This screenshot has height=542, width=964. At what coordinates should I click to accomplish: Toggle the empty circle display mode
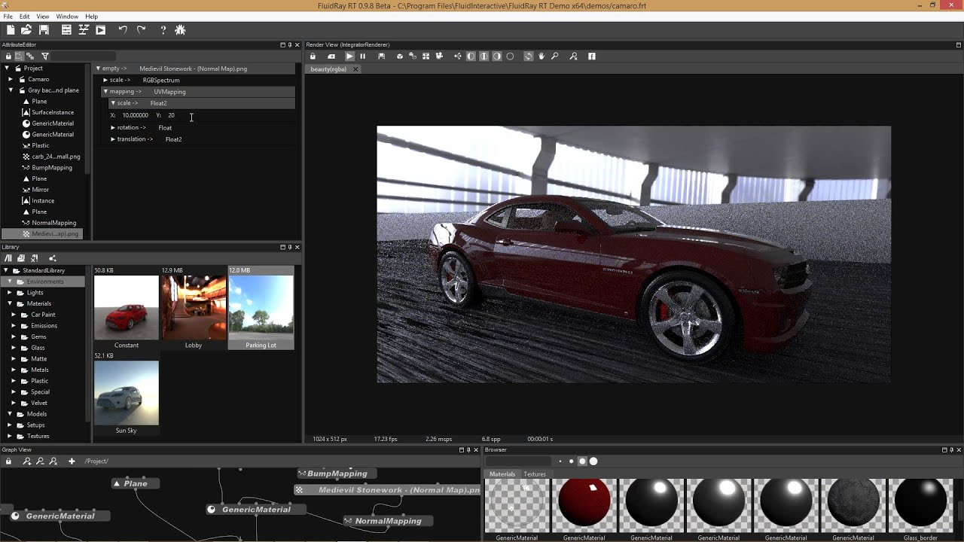click(510, 56)
